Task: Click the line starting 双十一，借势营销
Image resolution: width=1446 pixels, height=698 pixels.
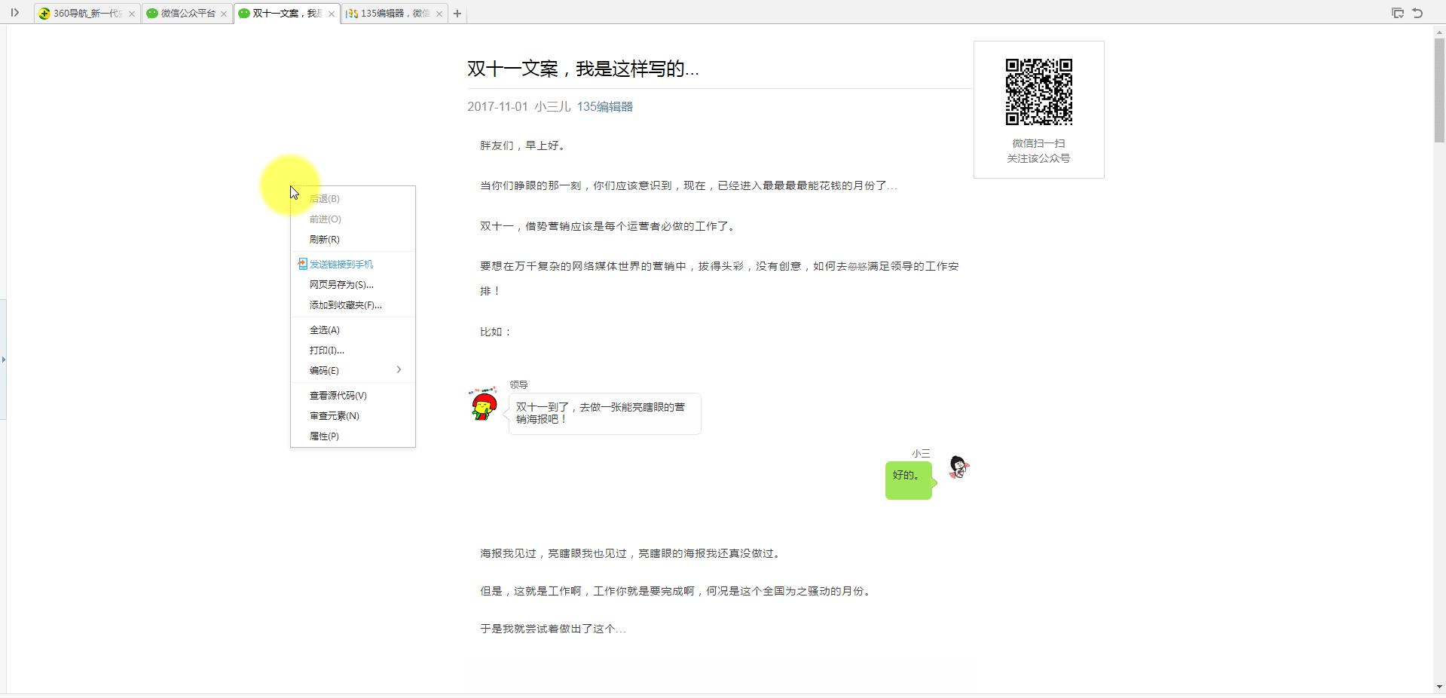Action: tap(608, 226)
